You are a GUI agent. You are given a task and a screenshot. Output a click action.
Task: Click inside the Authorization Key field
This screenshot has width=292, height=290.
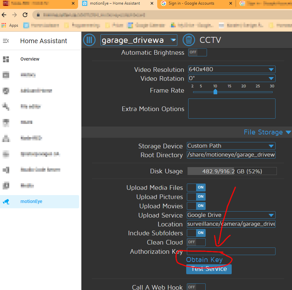pos(231,251)
